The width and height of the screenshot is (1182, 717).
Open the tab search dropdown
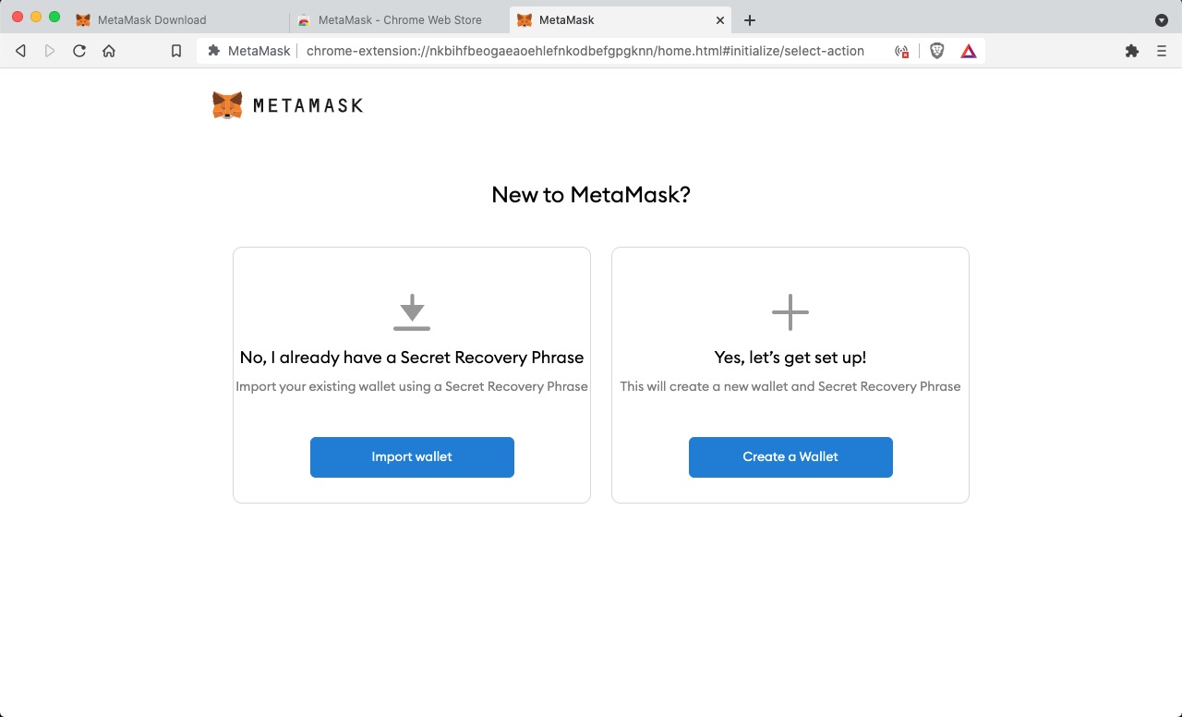[1162, 20]
